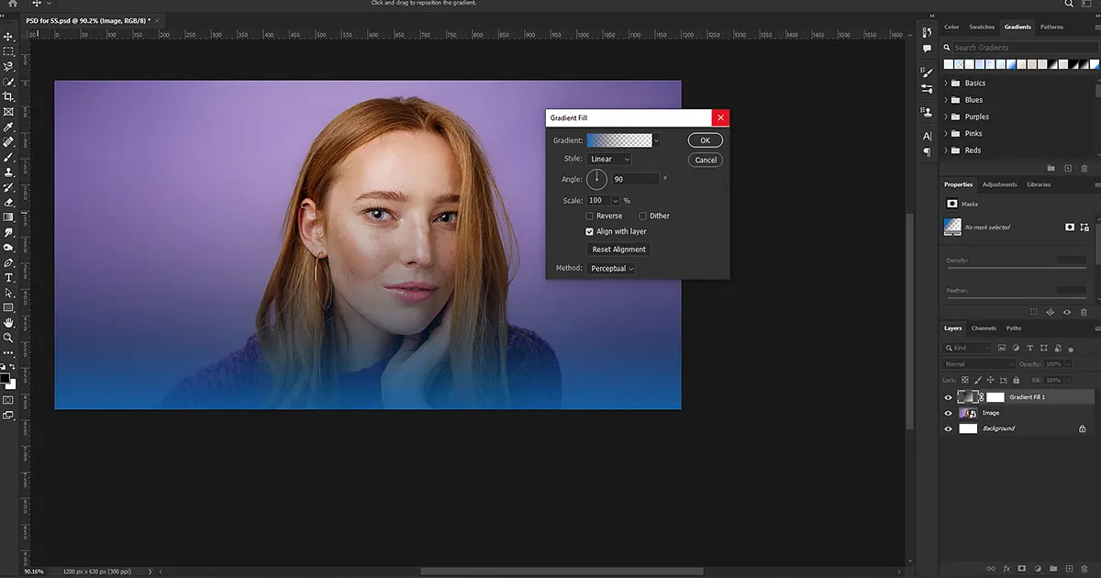1101x578 pixels.
Task: Open the Swatches panel tab
Action: pyautogui.click(x=981, y=27)
